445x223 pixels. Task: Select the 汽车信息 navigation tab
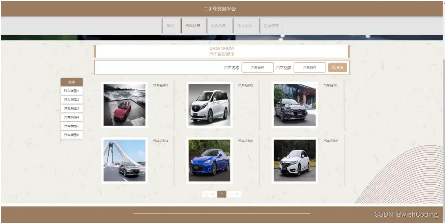(x=193, y=26)
